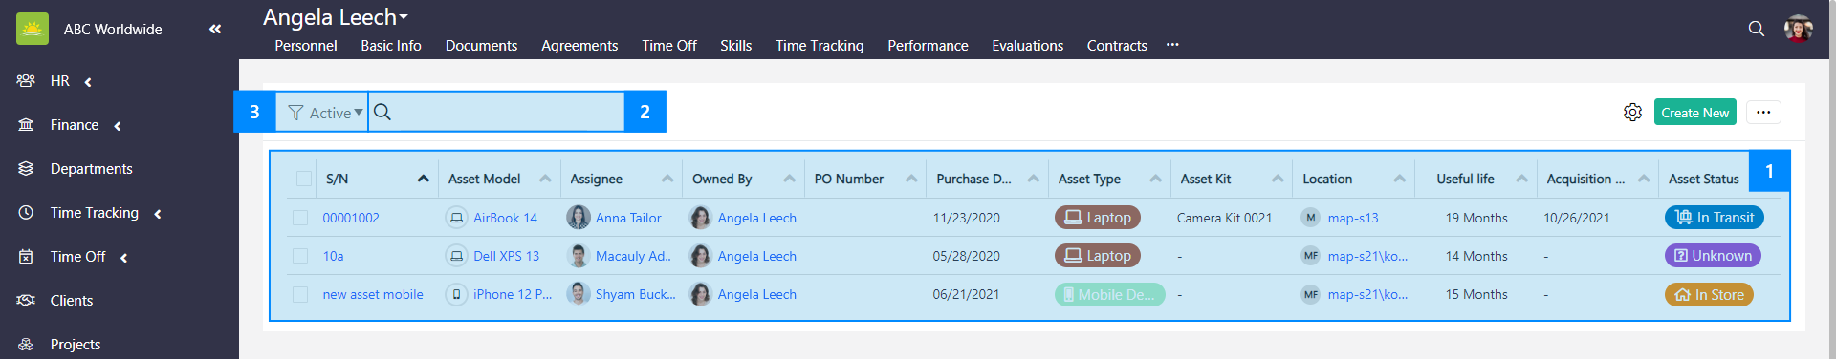Sort by the S/N column arrow

click(423, 179)
